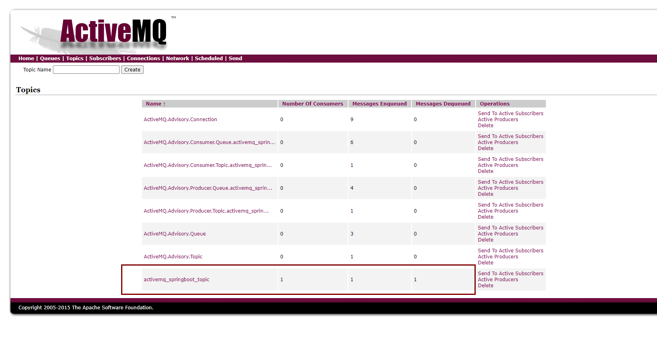Select the Apache Software Foundation copyright text
The image size is (657, 337).
click(x=86, y=308)
